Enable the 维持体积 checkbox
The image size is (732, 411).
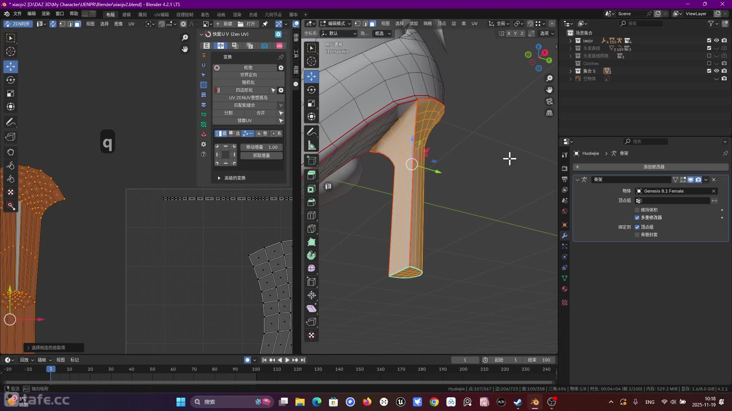pyautogui.click(x=637, y=210)
